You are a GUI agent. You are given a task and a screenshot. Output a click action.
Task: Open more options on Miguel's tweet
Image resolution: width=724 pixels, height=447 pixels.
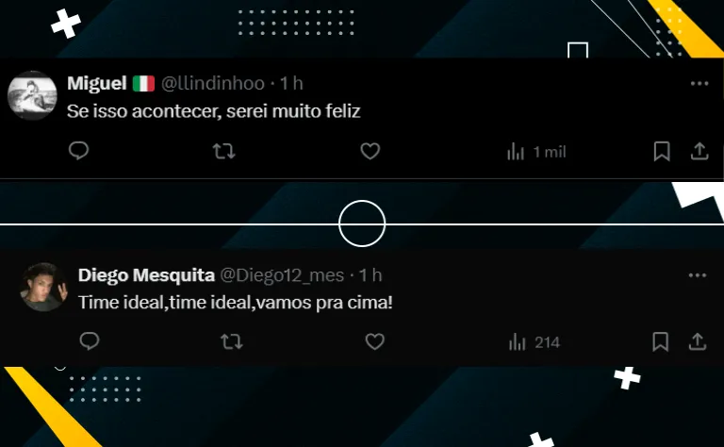coord(699,84)
